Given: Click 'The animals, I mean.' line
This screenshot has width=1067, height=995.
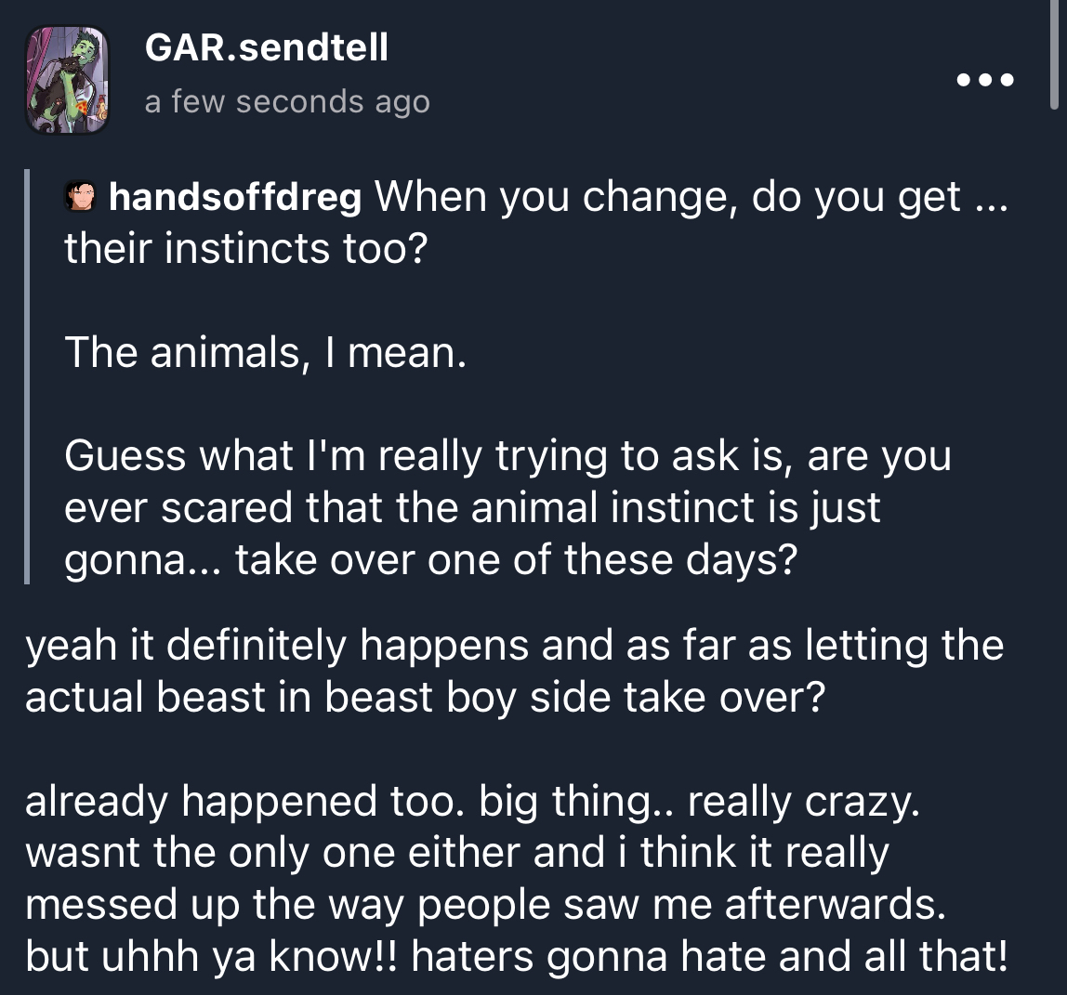Looking at the screenshot, I should (x=265, y=353).
